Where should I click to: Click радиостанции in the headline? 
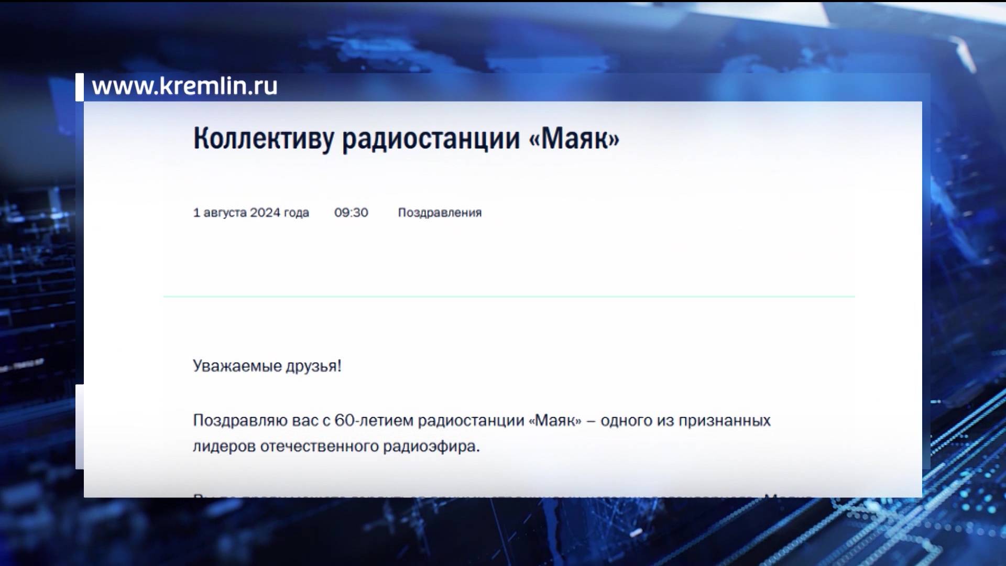coord(431,139)
